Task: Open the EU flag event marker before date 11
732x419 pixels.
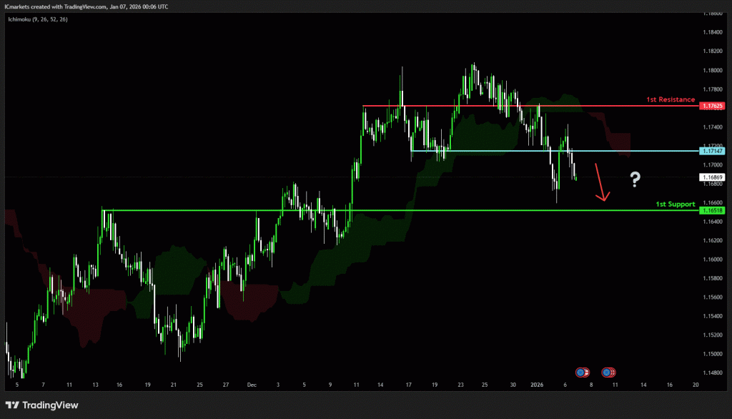Action: click(x=608, y=372)
